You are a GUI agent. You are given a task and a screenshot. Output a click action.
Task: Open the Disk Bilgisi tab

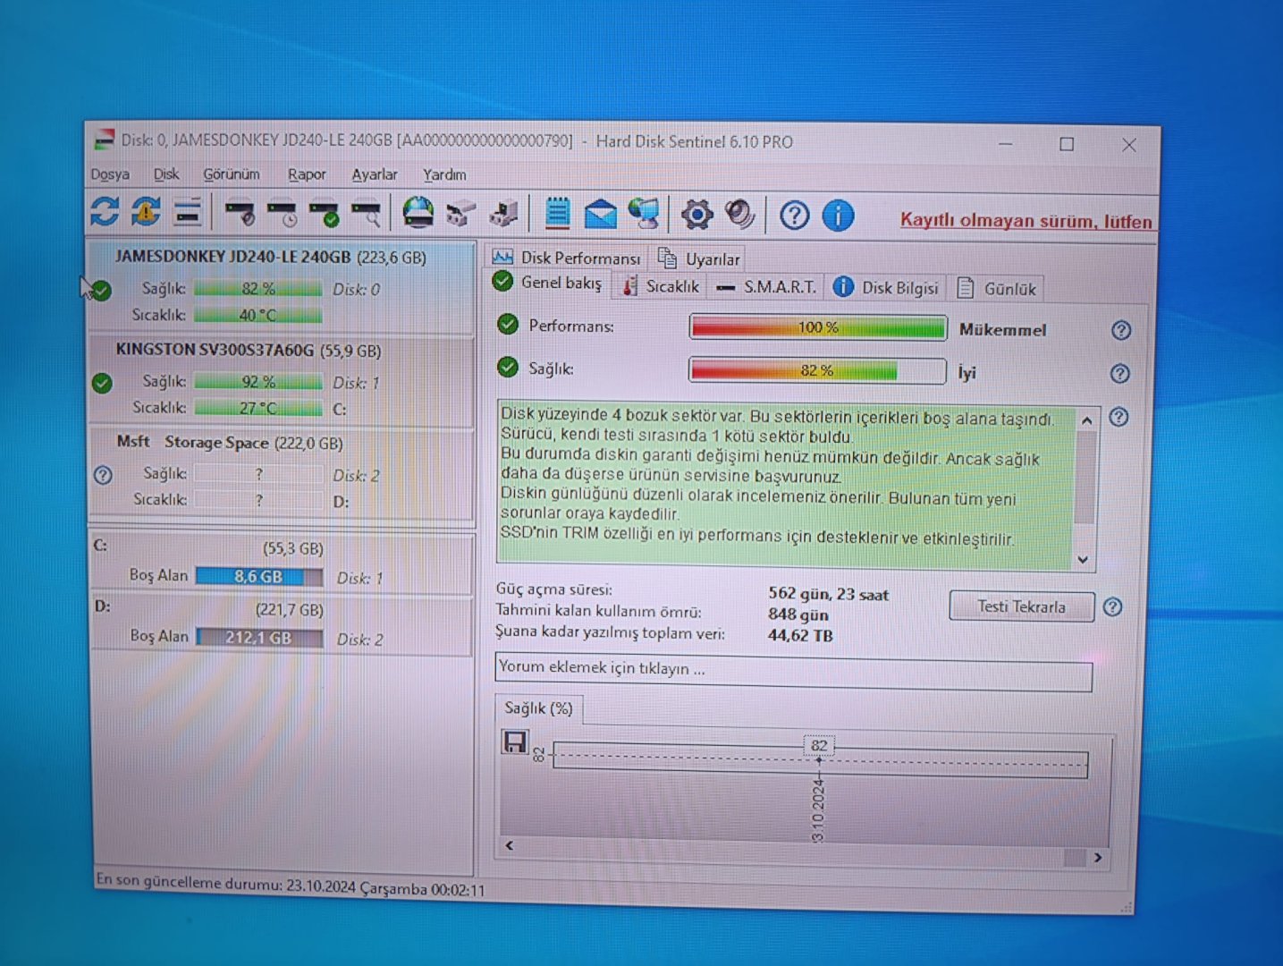click(886, 287)
